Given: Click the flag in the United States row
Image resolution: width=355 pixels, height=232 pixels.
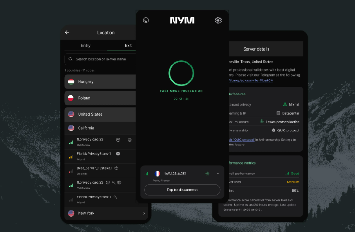Looking at the screenshot, I should 71,114.
